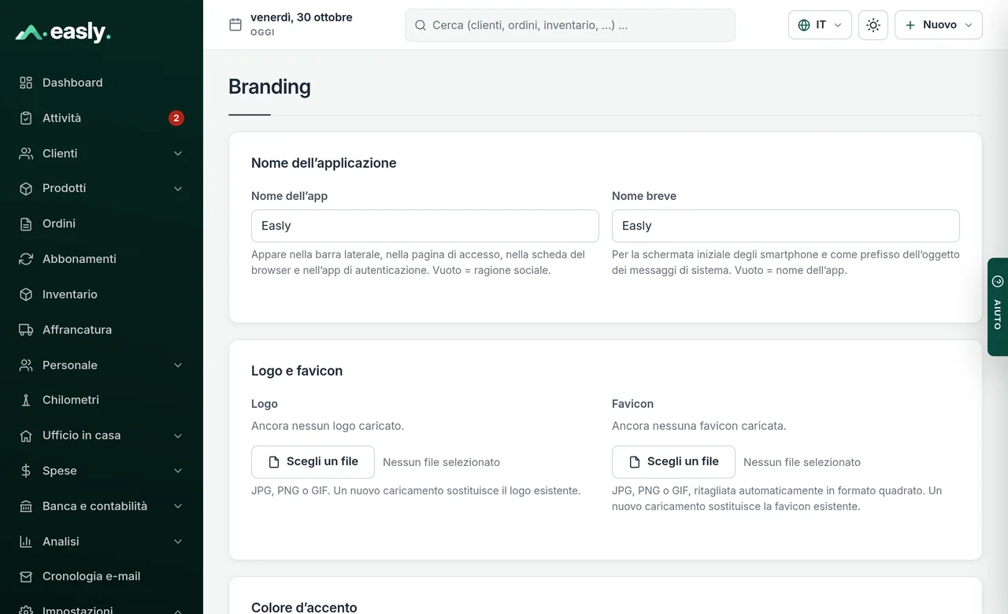Expand the Prodotti sidebar section
Viewport: 1008px width, 614px height.
102,189
